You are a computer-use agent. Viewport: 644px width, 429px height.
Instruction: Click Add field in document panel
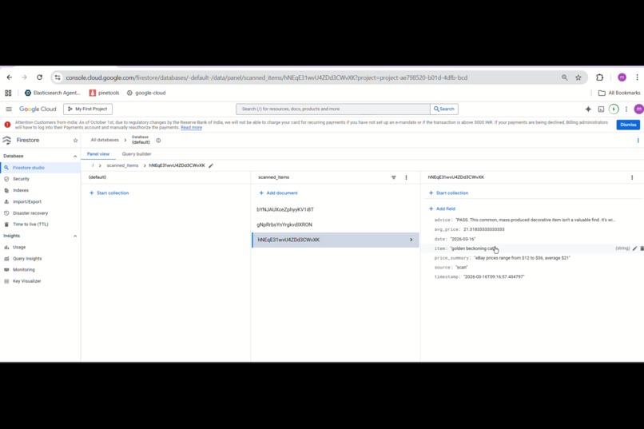pos(443,209)
